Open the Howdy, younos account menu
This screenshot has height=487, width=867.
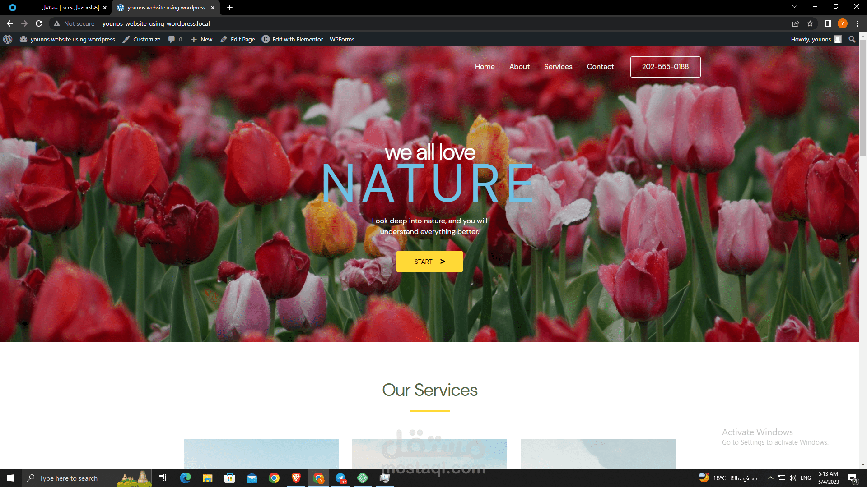[816, 39]
